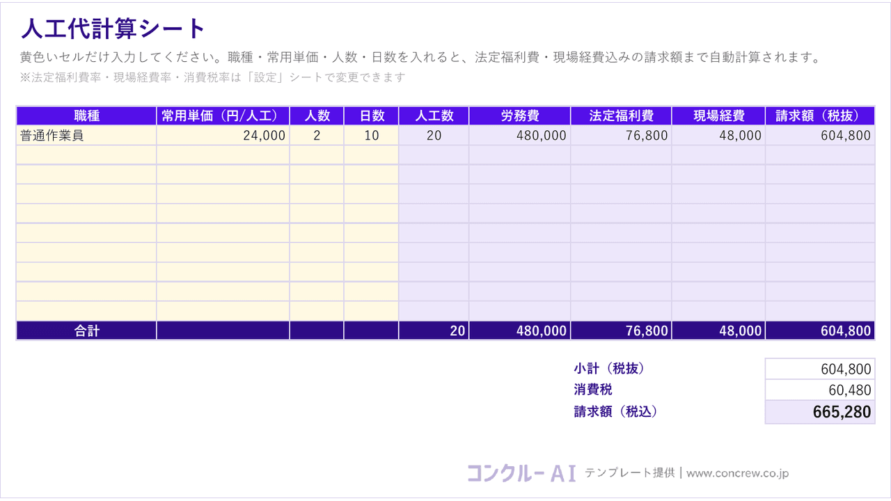The width and height of the screenshot is (891, 501).
Task: Select the 人工数 column header
Action: click(434, 116)
